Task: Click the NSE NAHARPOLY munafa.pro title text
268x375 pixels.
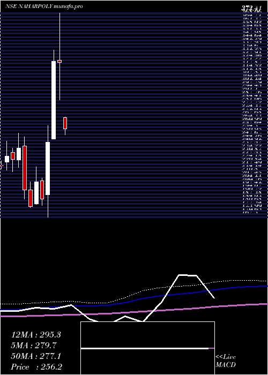Action: click(x=44, y=6)
